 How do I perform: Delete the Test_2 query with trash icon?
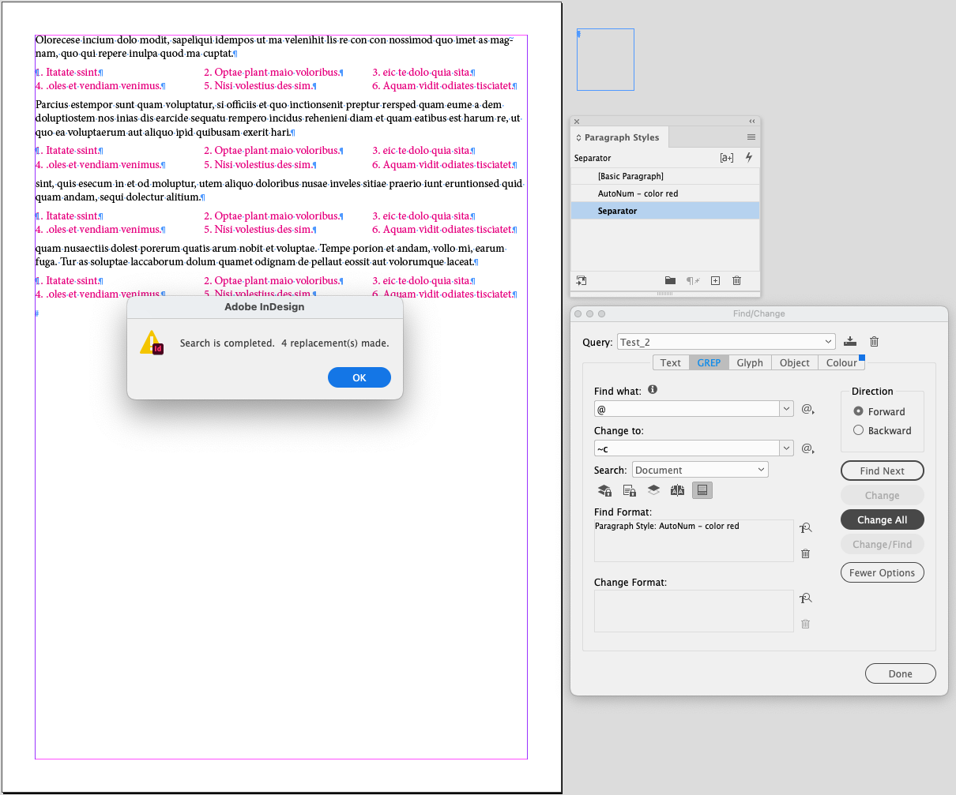pyautogui.click(x=874, y=341)
